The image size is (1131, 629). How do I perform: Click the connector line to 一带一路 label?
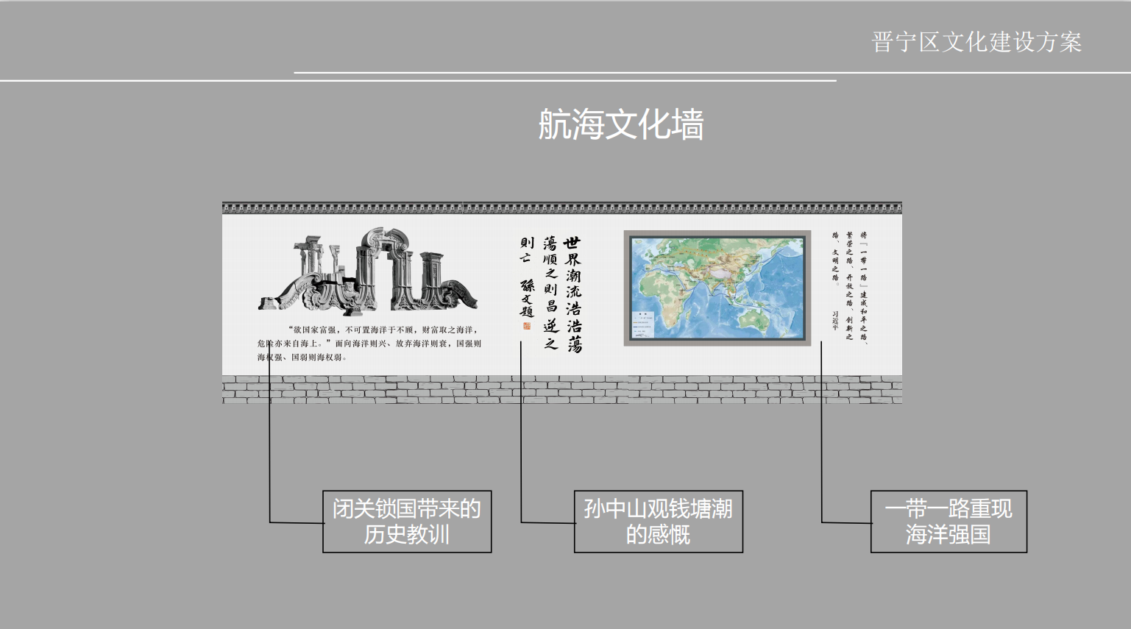[x=821, y=441]
